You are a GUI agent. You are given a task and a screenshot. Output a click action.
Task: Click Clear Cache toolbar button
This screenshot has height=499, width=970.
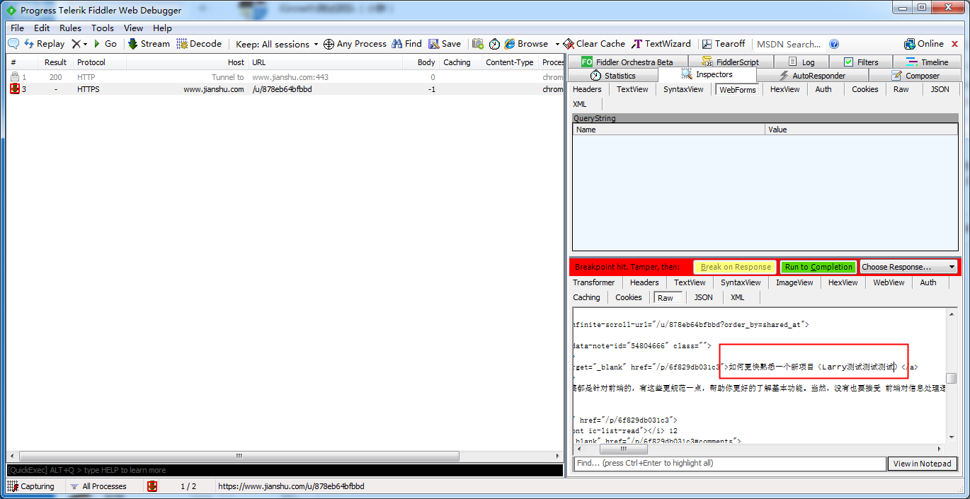(x=595, y=44)
